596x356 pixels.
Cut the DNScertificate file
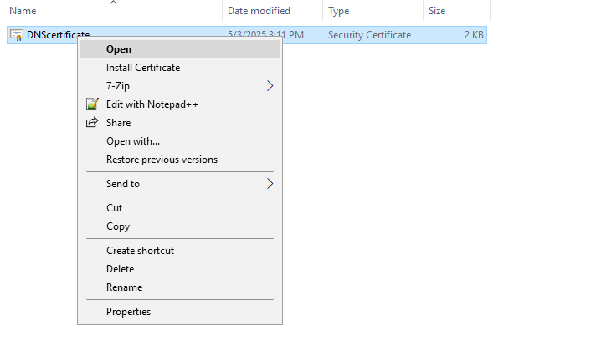115,208
